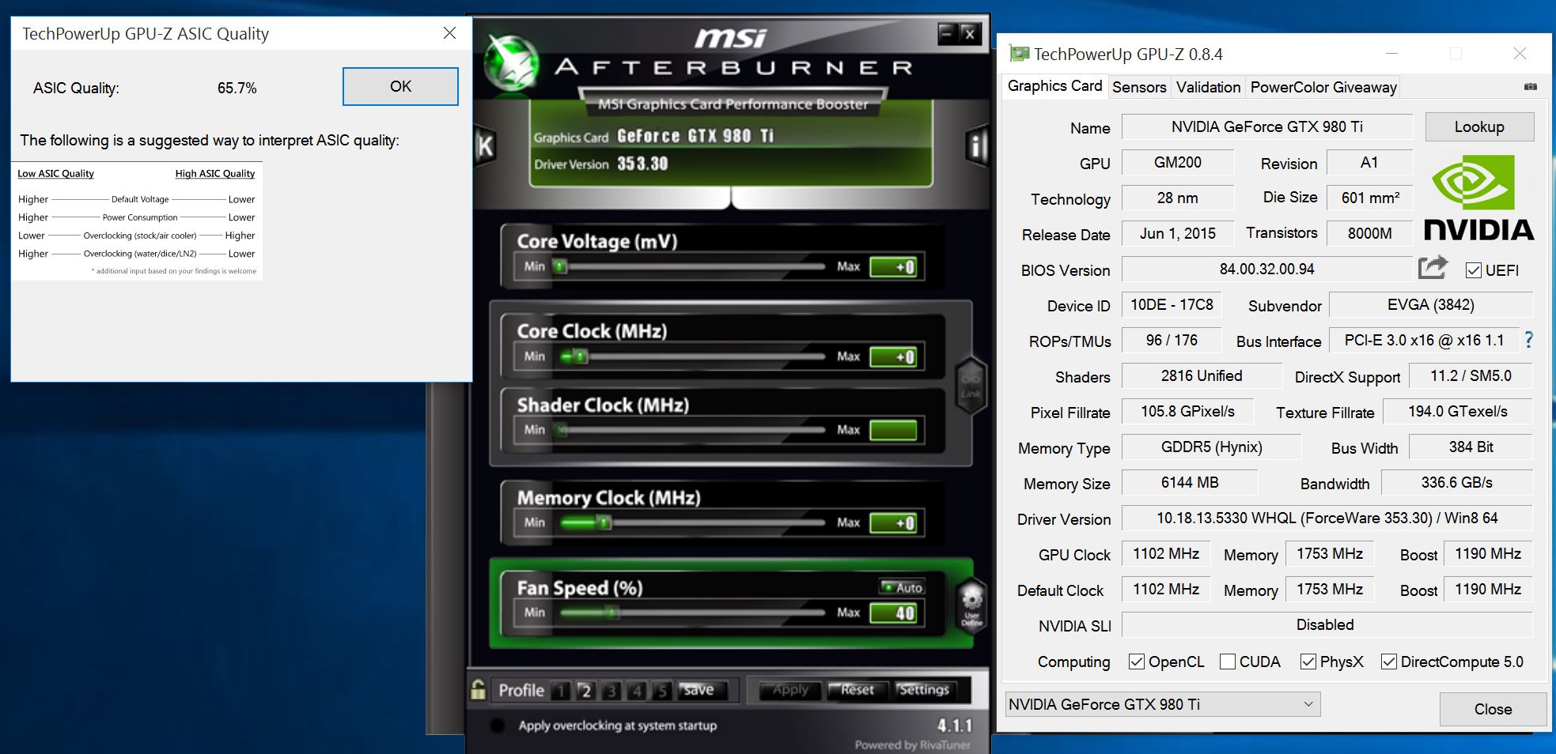This screenshot has width=1556, height=754.
Task: Select the Core Voltage +0 value box
Action: point(893,267)
